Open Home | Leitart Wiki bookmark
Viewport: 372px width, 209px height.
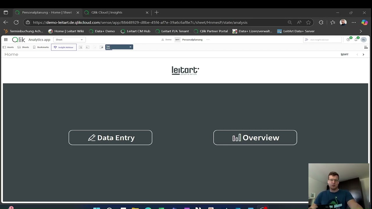coord(66,31)
